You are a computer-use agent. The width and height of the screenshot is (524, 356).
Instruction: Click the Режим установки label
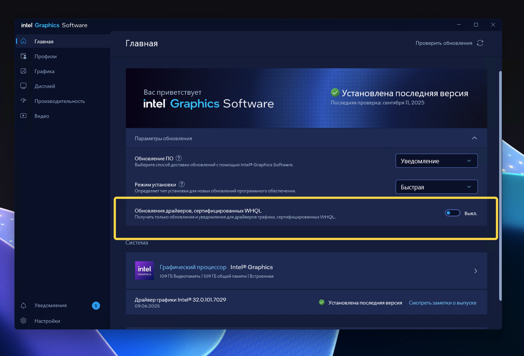(x=155, y=185)
